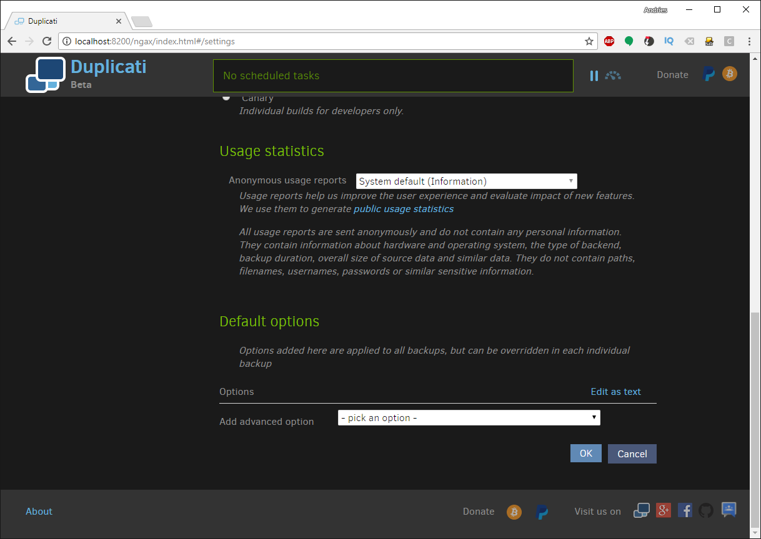Click the 'No scheduled tasks' status box

tap(393, 75)
